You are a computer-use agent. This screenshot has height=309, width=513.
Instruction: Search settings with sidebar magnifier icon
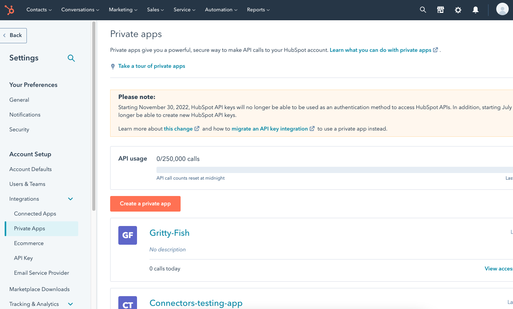click(71, 58)
